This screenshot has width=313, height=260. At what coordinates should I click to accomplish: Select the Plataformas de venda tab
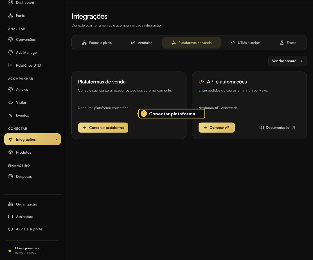(x=192, y=42)
